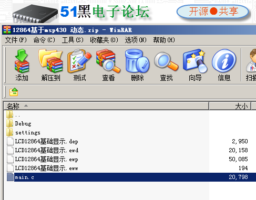
Task: Click the size value 20,798
Action: tap(238, 177)
